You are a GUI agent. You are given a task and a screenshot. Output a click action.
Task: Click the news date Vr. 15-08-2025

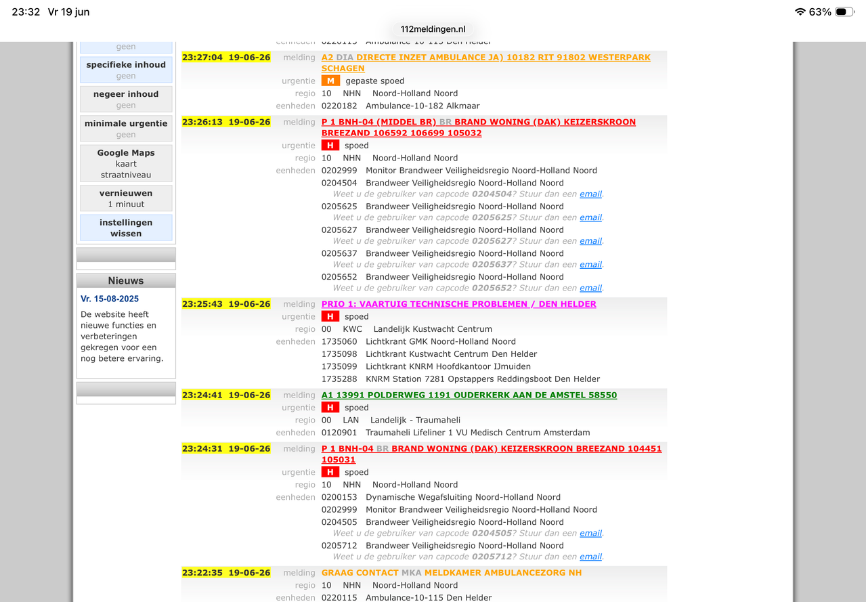coord(110,299)
